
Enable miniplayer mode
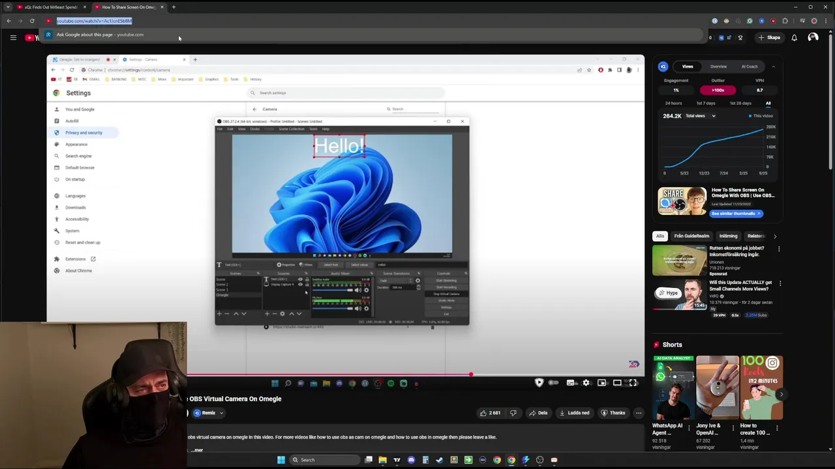(x=601, y=383)
